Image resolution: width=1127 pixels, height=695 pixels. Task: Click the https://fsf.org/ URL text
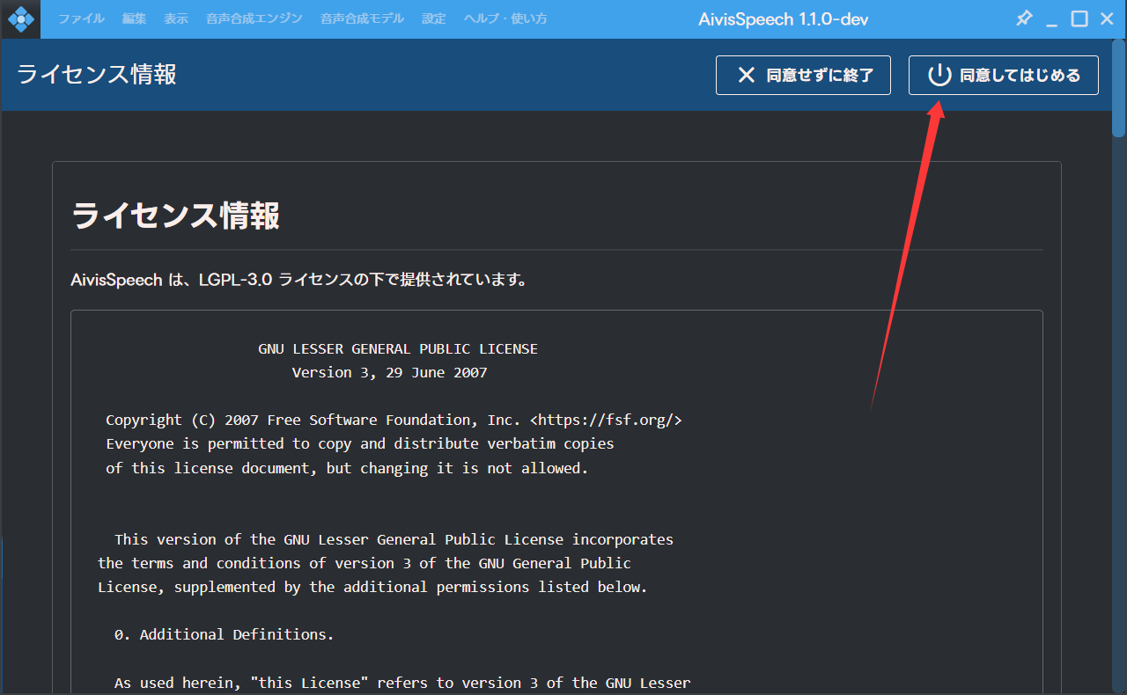pos(606,421)
